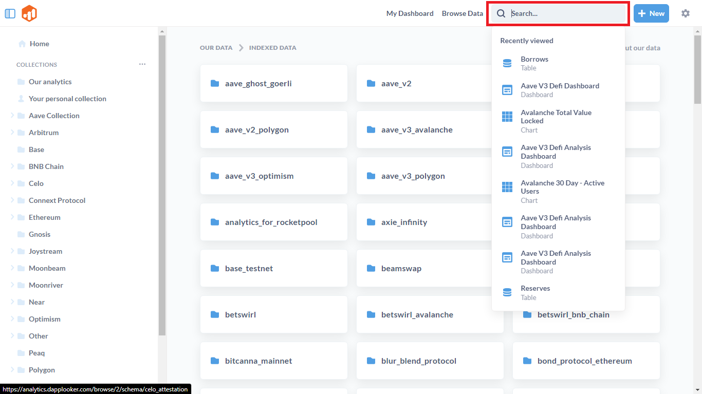Select Your personal collection
This screenshot has height=394, width=702.
click(67, 99)
